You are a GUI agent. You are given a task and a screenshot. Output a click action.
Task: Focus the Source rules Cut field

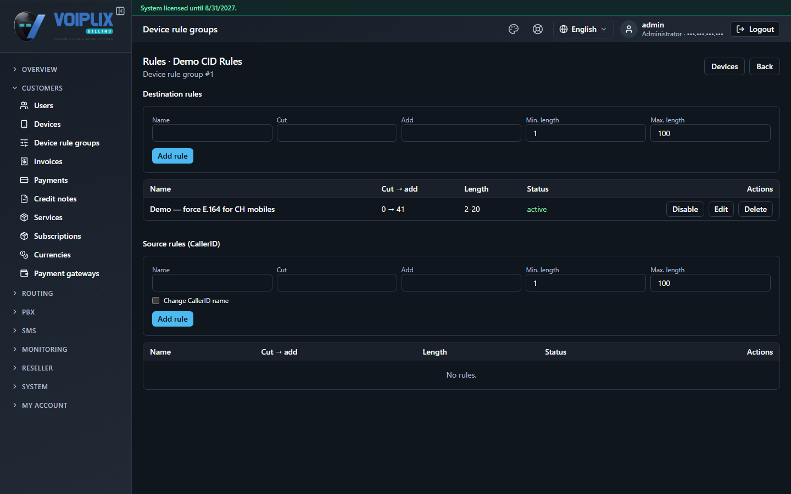(337, 283)
